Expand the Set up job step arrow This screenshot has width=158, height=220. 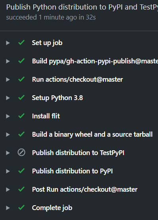click(x=8, y=43)
